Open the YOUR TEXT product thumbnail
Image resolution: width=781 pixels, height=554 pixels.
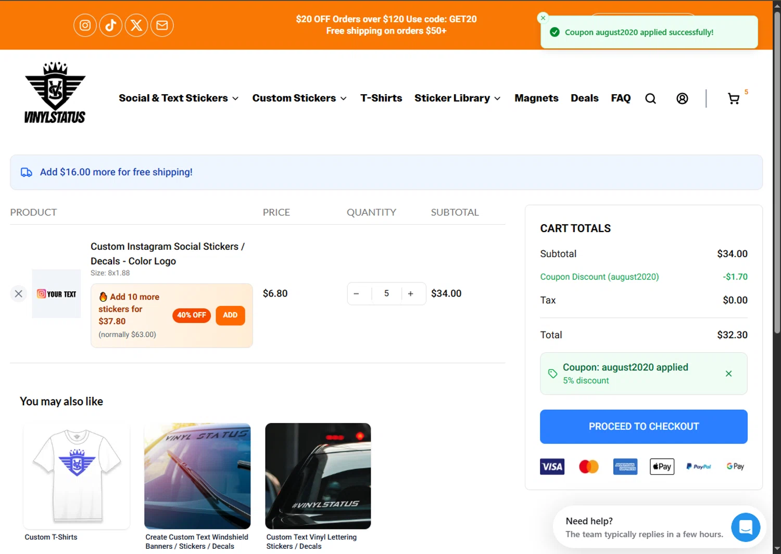56,294
